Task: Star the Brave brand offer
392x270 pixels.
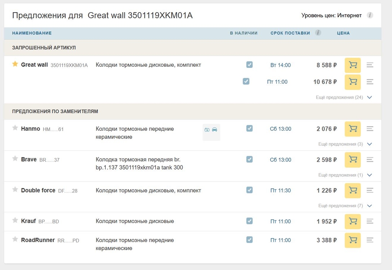Action: tap(15, 158)
